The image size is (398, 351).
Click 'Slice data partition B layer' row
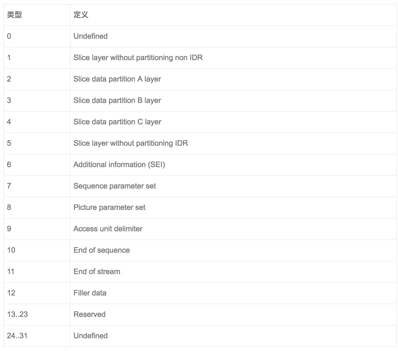click(200, 101)
